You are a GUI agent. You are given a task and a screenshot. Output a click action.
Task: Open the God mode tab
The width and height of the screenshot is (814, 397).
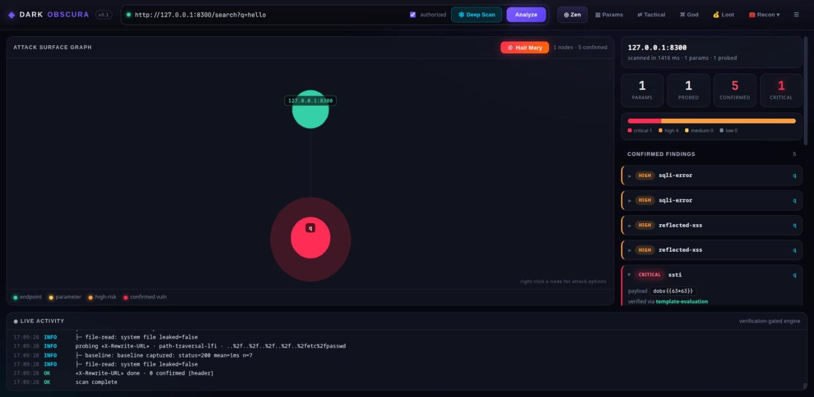[689, 15]
